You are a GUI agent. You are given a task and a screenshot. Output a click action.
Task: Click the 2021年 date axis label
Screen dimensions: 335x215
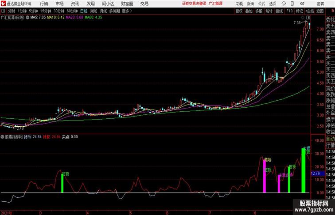[7, 213]
